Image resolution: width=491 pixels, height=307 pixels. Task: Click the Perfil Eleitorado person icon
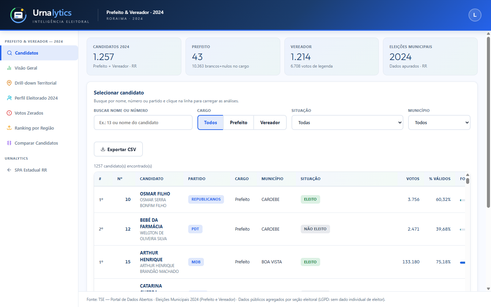pyautogui.click(x=9, y=98)
